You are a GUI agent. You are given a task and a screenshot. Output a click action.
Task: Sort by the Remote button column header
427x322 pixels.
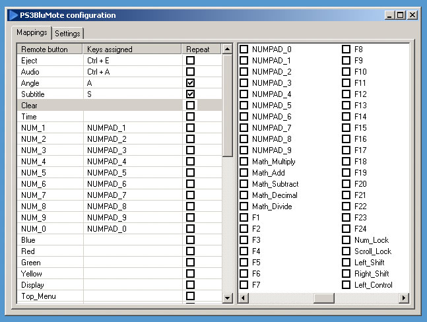point(49,49)
